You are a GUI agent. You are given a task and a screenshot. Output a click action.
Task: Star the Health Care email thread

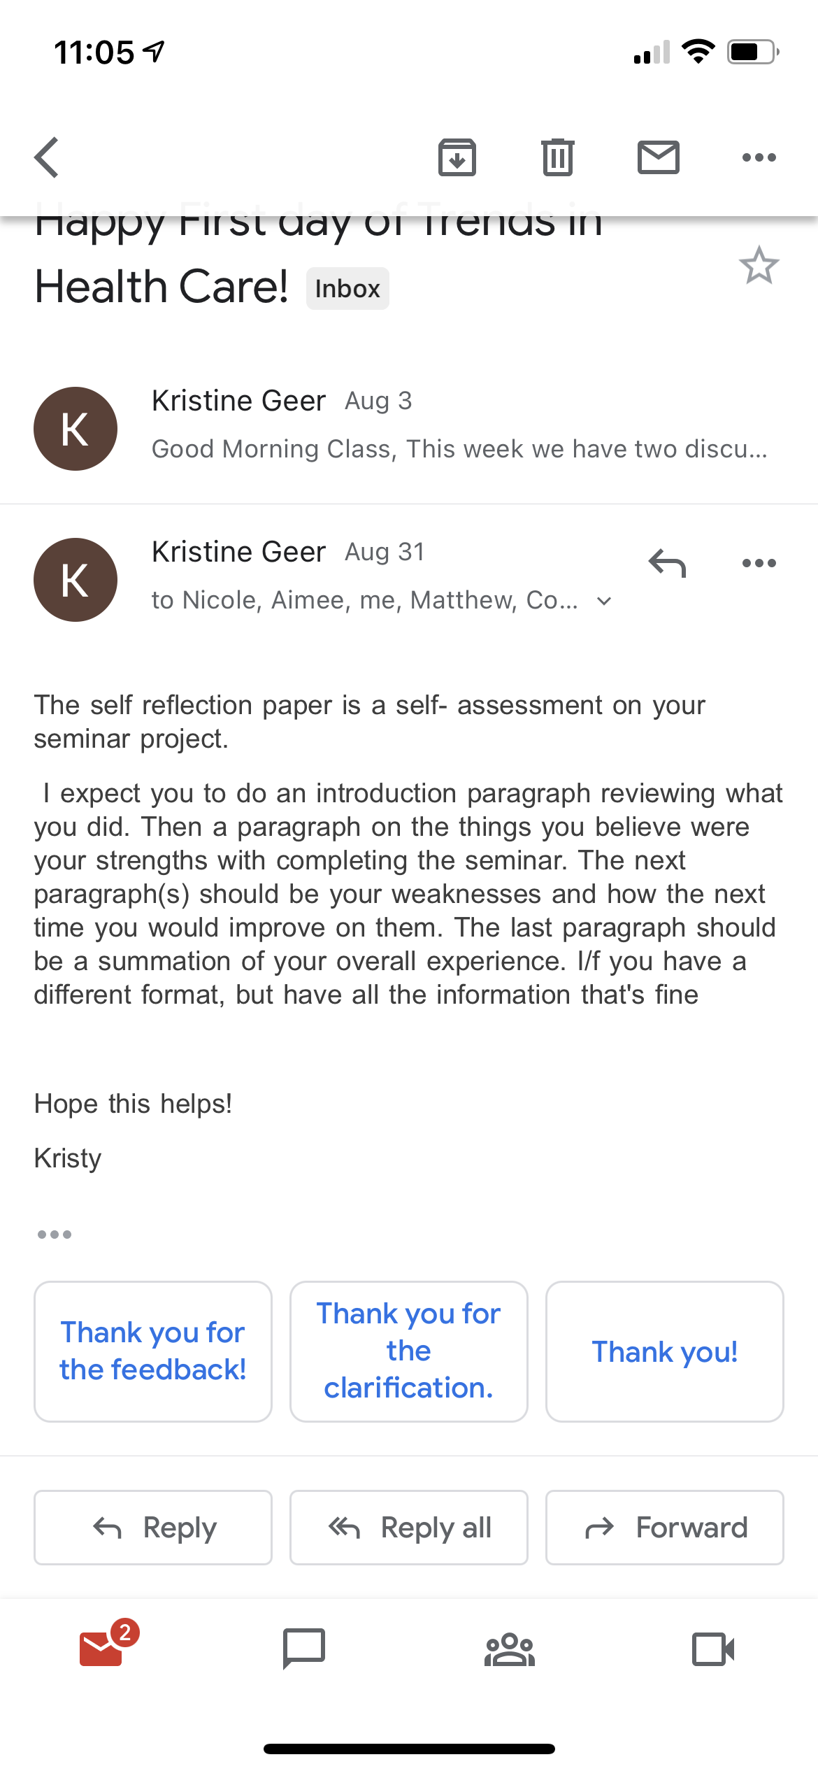point(759,266)
